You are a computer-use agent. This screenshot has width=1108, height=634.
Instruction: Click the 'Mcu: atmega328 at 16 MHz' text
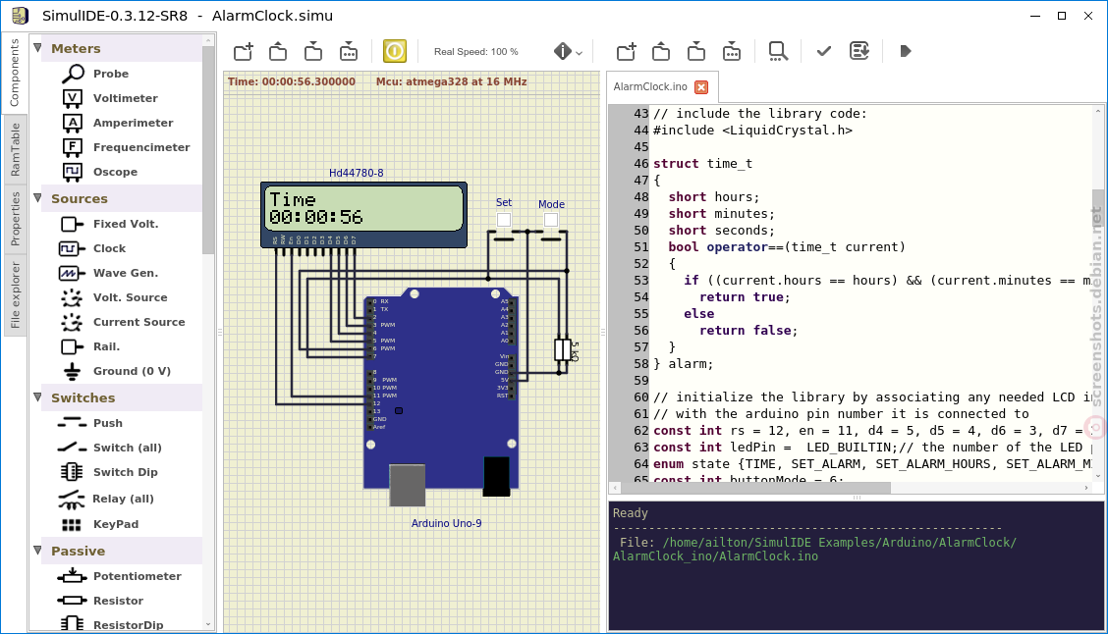coord(451,81)
